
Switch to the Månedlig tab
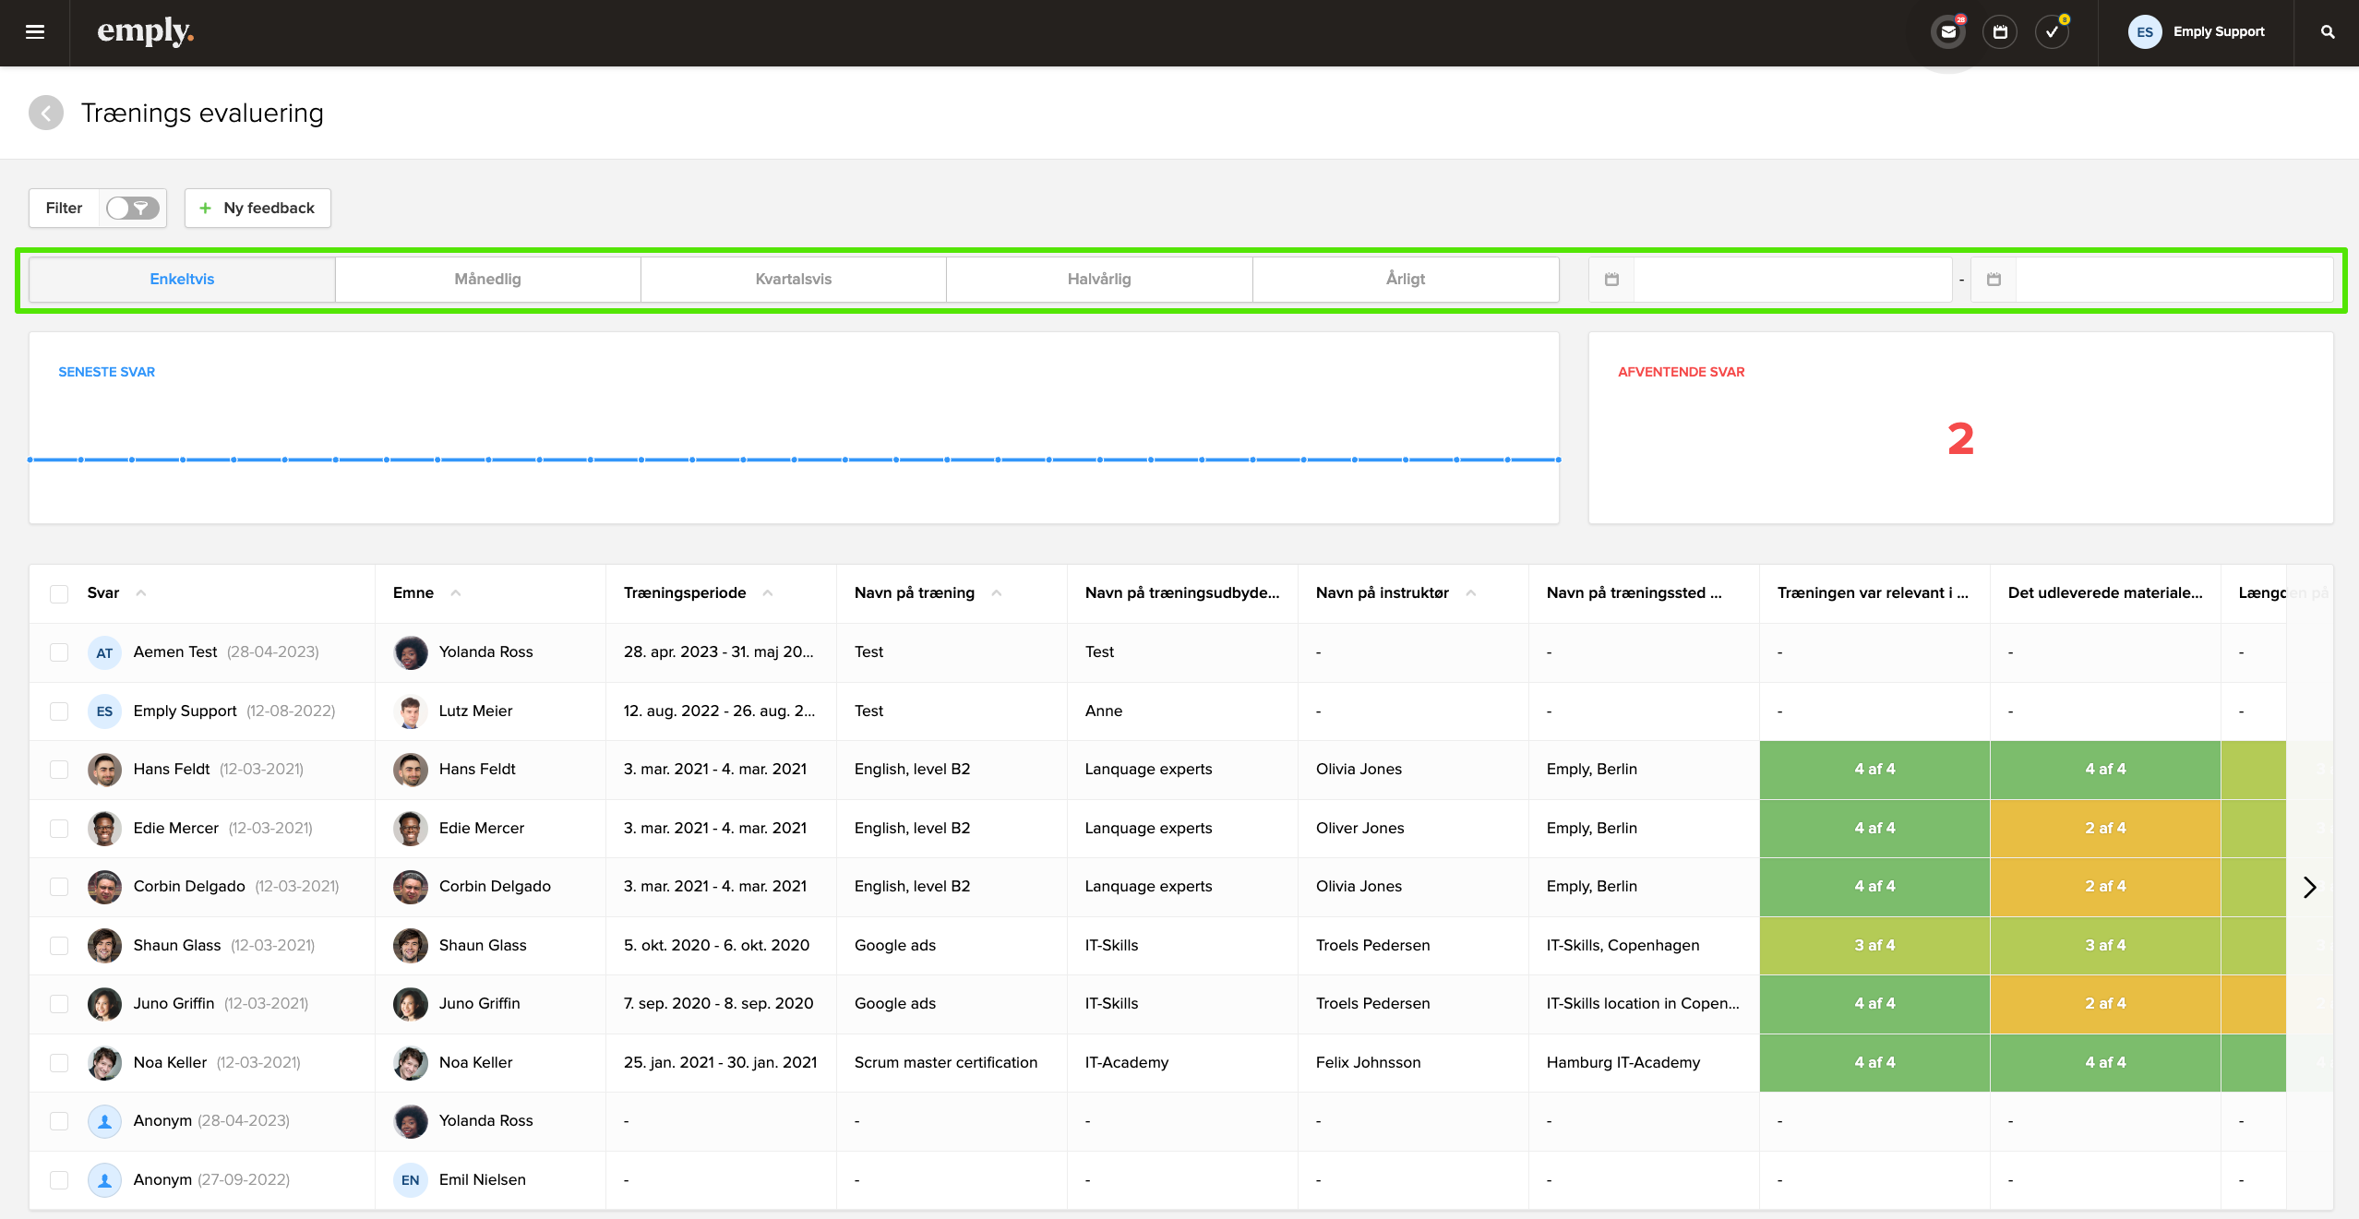coord(487,280)
